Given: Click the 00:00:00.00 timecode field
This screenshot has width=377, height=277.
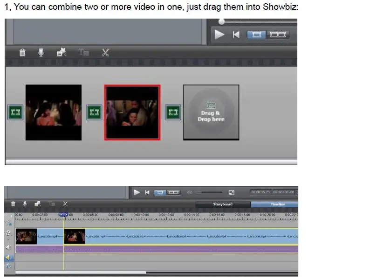Looking at the screenshot, I should coord(284,192).
